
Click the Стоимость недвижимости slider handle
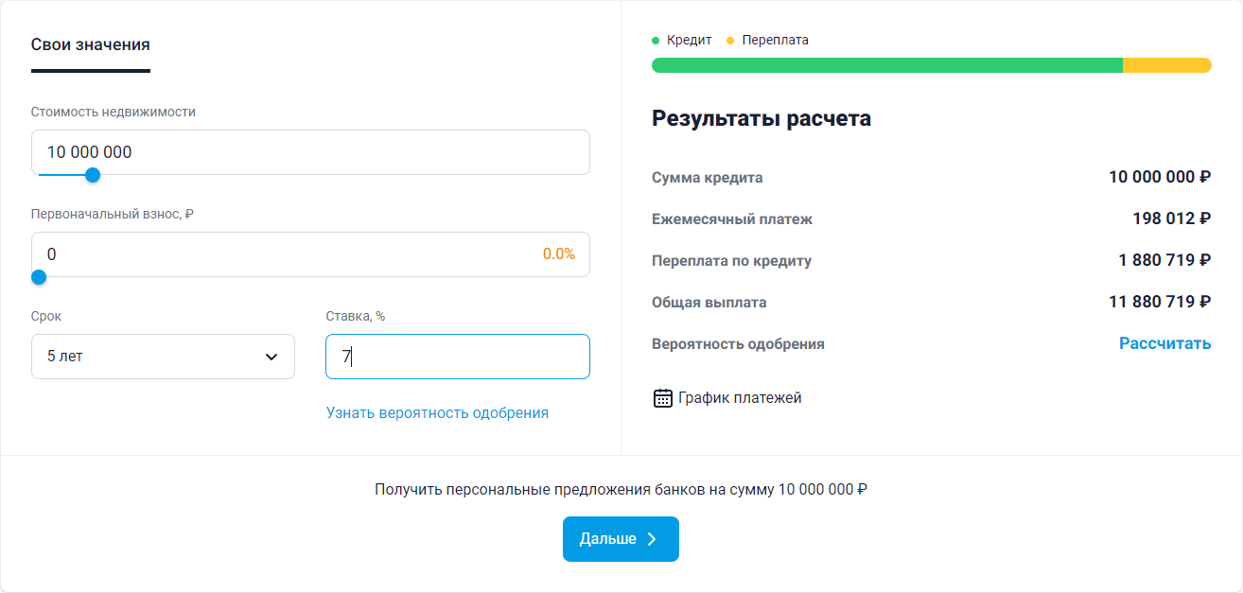pos(93,175)
